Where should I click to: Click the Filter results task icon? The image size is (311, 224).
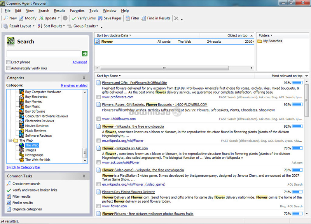pyautogui.click(x=9, y=196)
